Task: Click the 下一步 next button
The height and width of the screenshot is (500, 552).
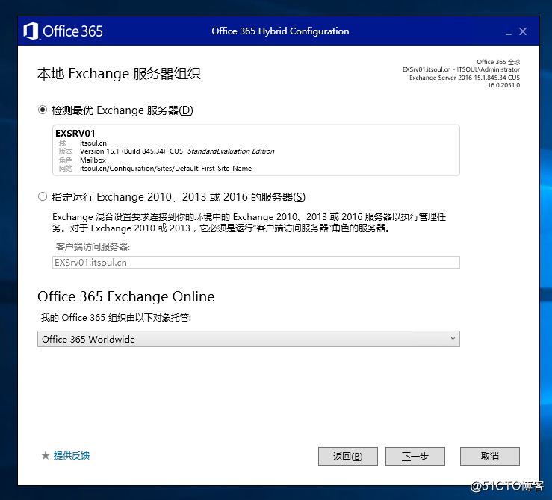Action: (415, 457)
